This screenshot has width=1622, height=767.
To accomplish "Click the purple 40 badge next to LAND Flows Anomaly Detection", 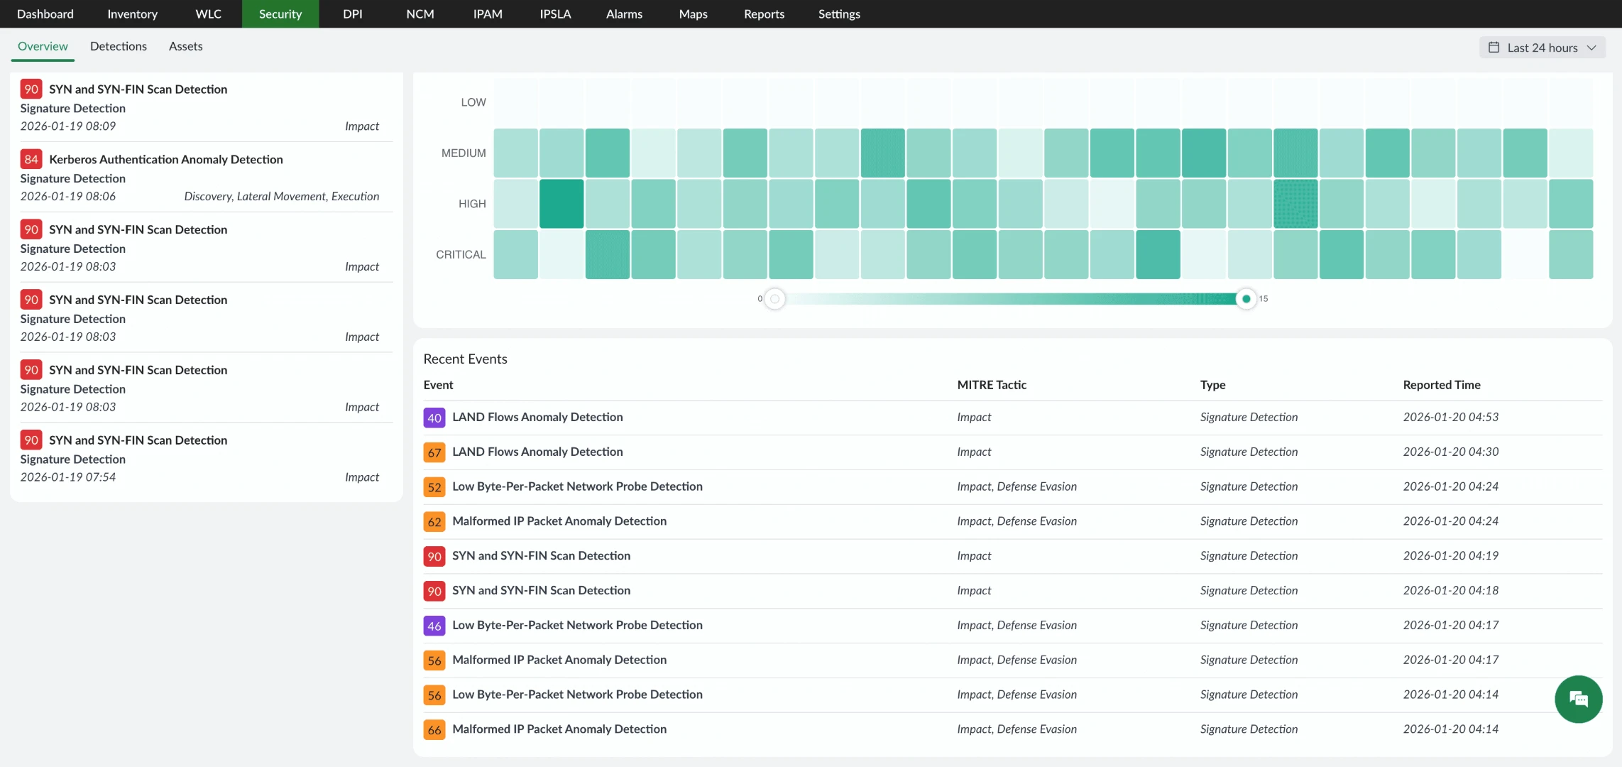I will pyautogui.click(x=434, y=418).
